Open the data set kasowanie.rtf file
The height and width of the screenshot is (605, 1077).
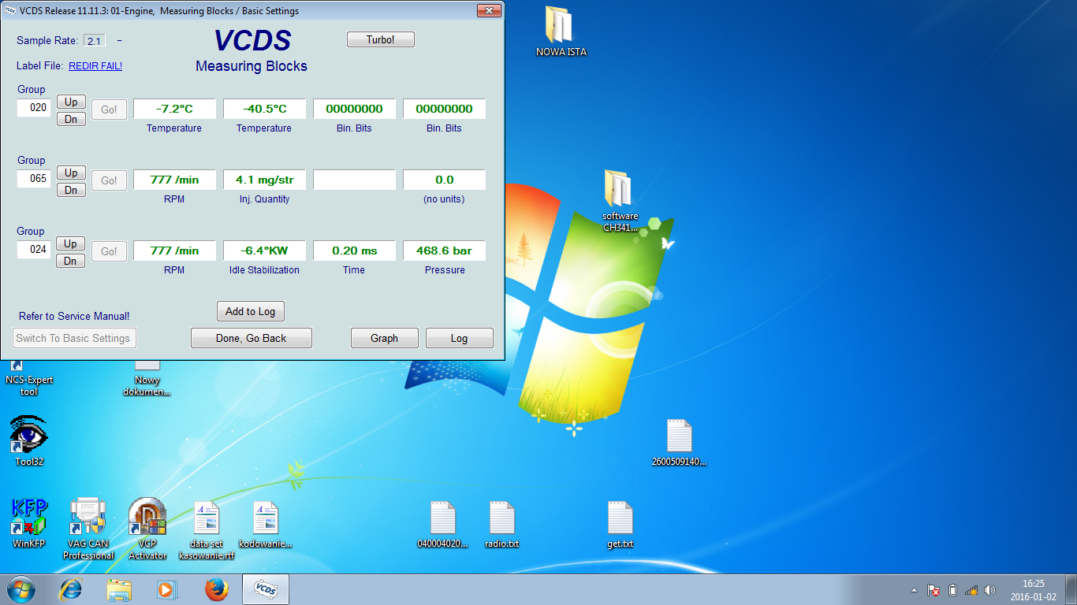pyautogui.click(x=207, y=518)
